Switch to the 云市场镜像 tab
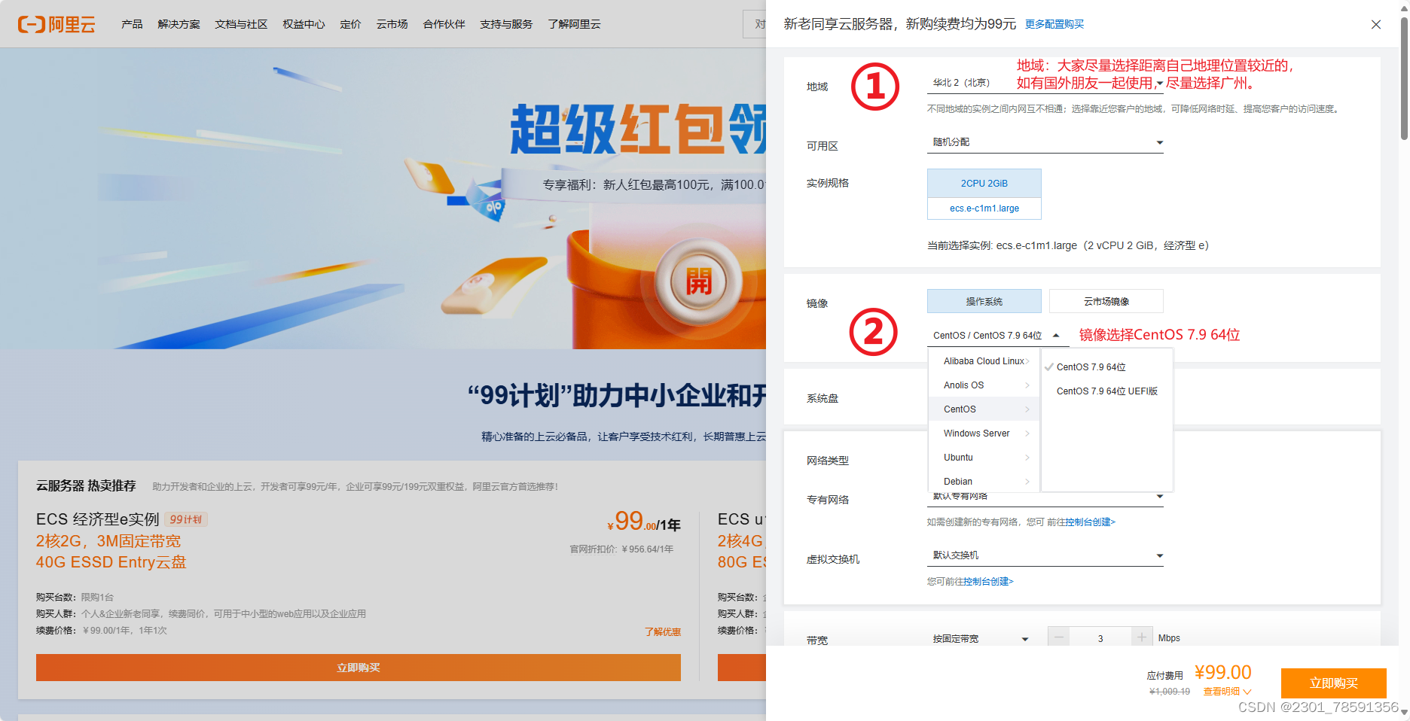 [x=1106, y=301]
